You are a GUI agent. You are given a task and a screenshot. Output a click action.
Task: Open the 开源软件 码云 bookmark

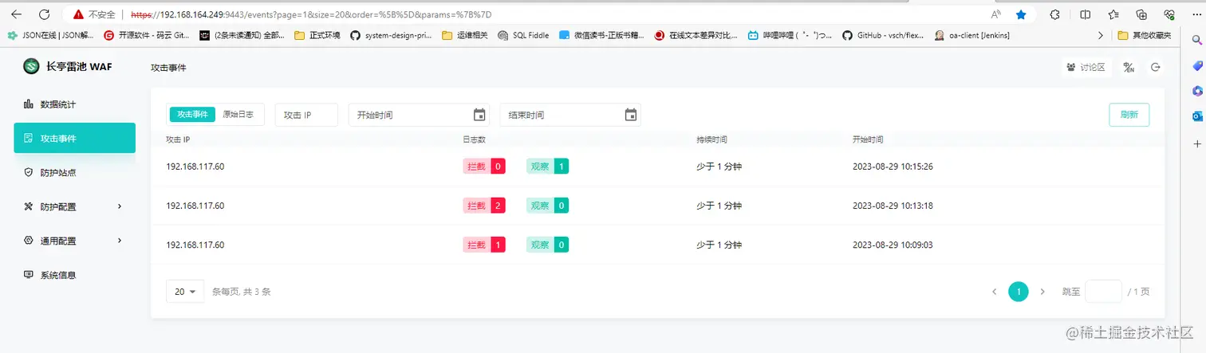point(147,36)
